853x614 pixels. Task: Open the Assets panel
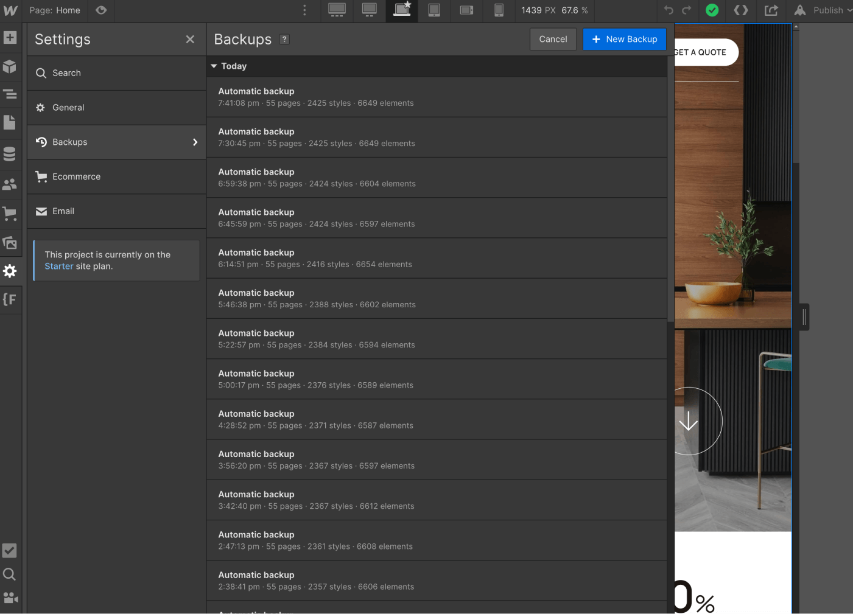tap(10, 242)
